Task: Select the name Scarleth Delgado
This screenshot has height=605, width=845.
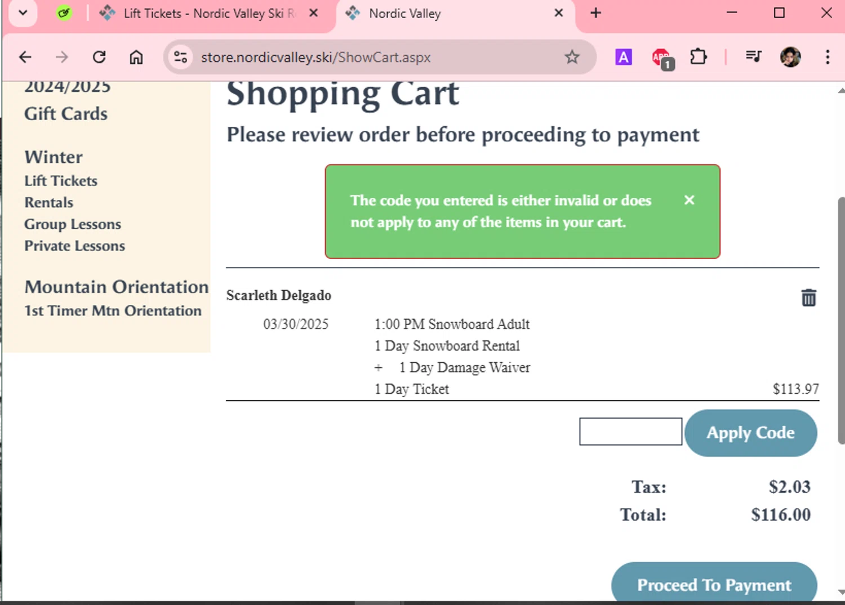Action: click(279, 296)
